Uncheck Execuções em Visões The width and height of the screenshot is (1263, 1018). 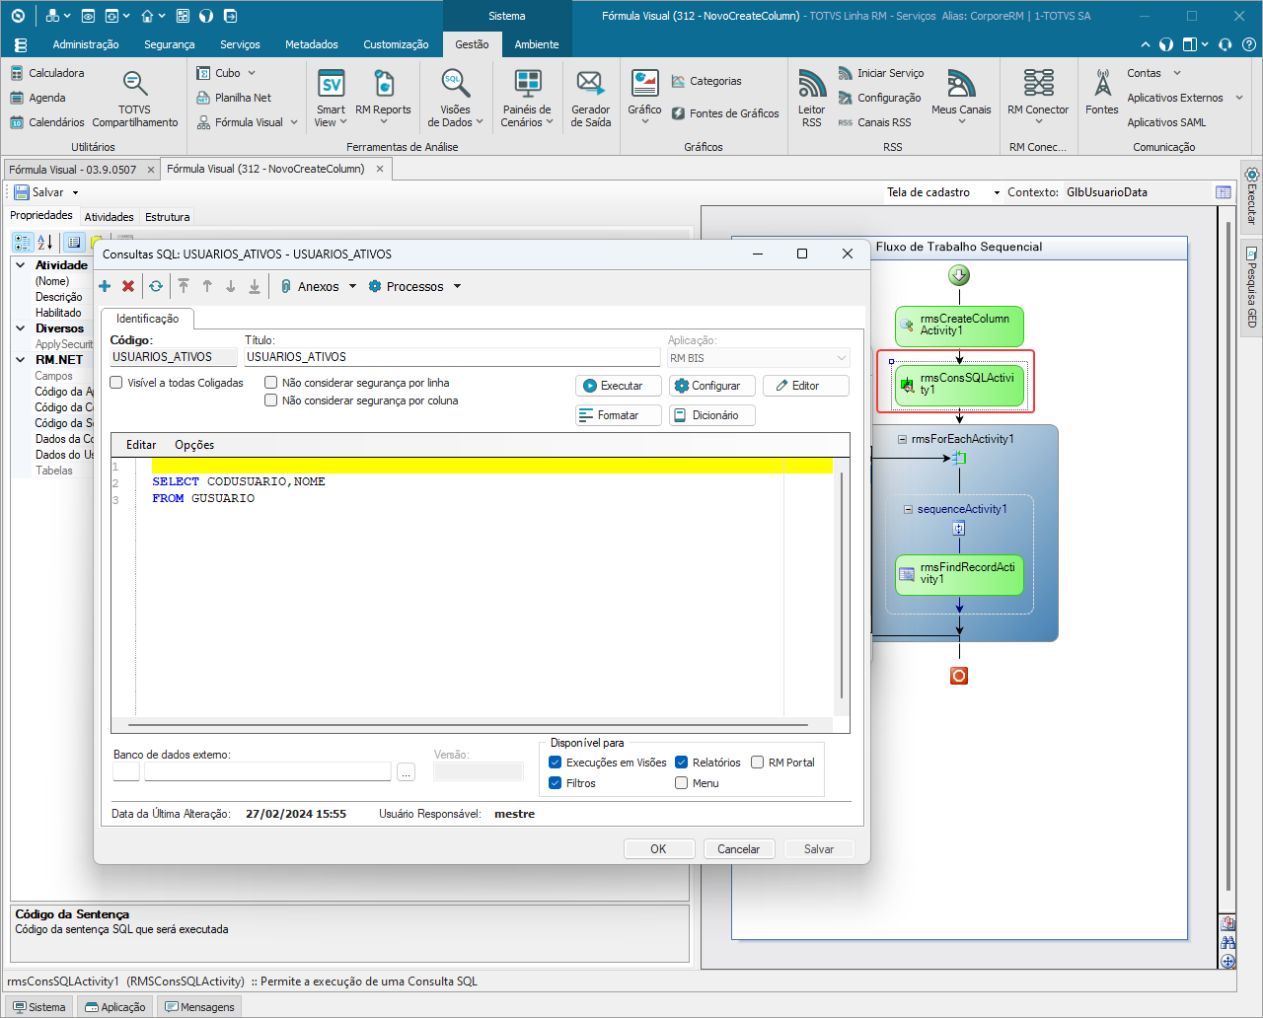556,763
